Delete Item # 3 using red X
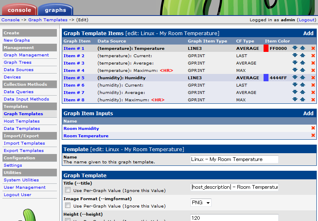The height and width of the screenshot is (221, 318). tap(313, 63)
